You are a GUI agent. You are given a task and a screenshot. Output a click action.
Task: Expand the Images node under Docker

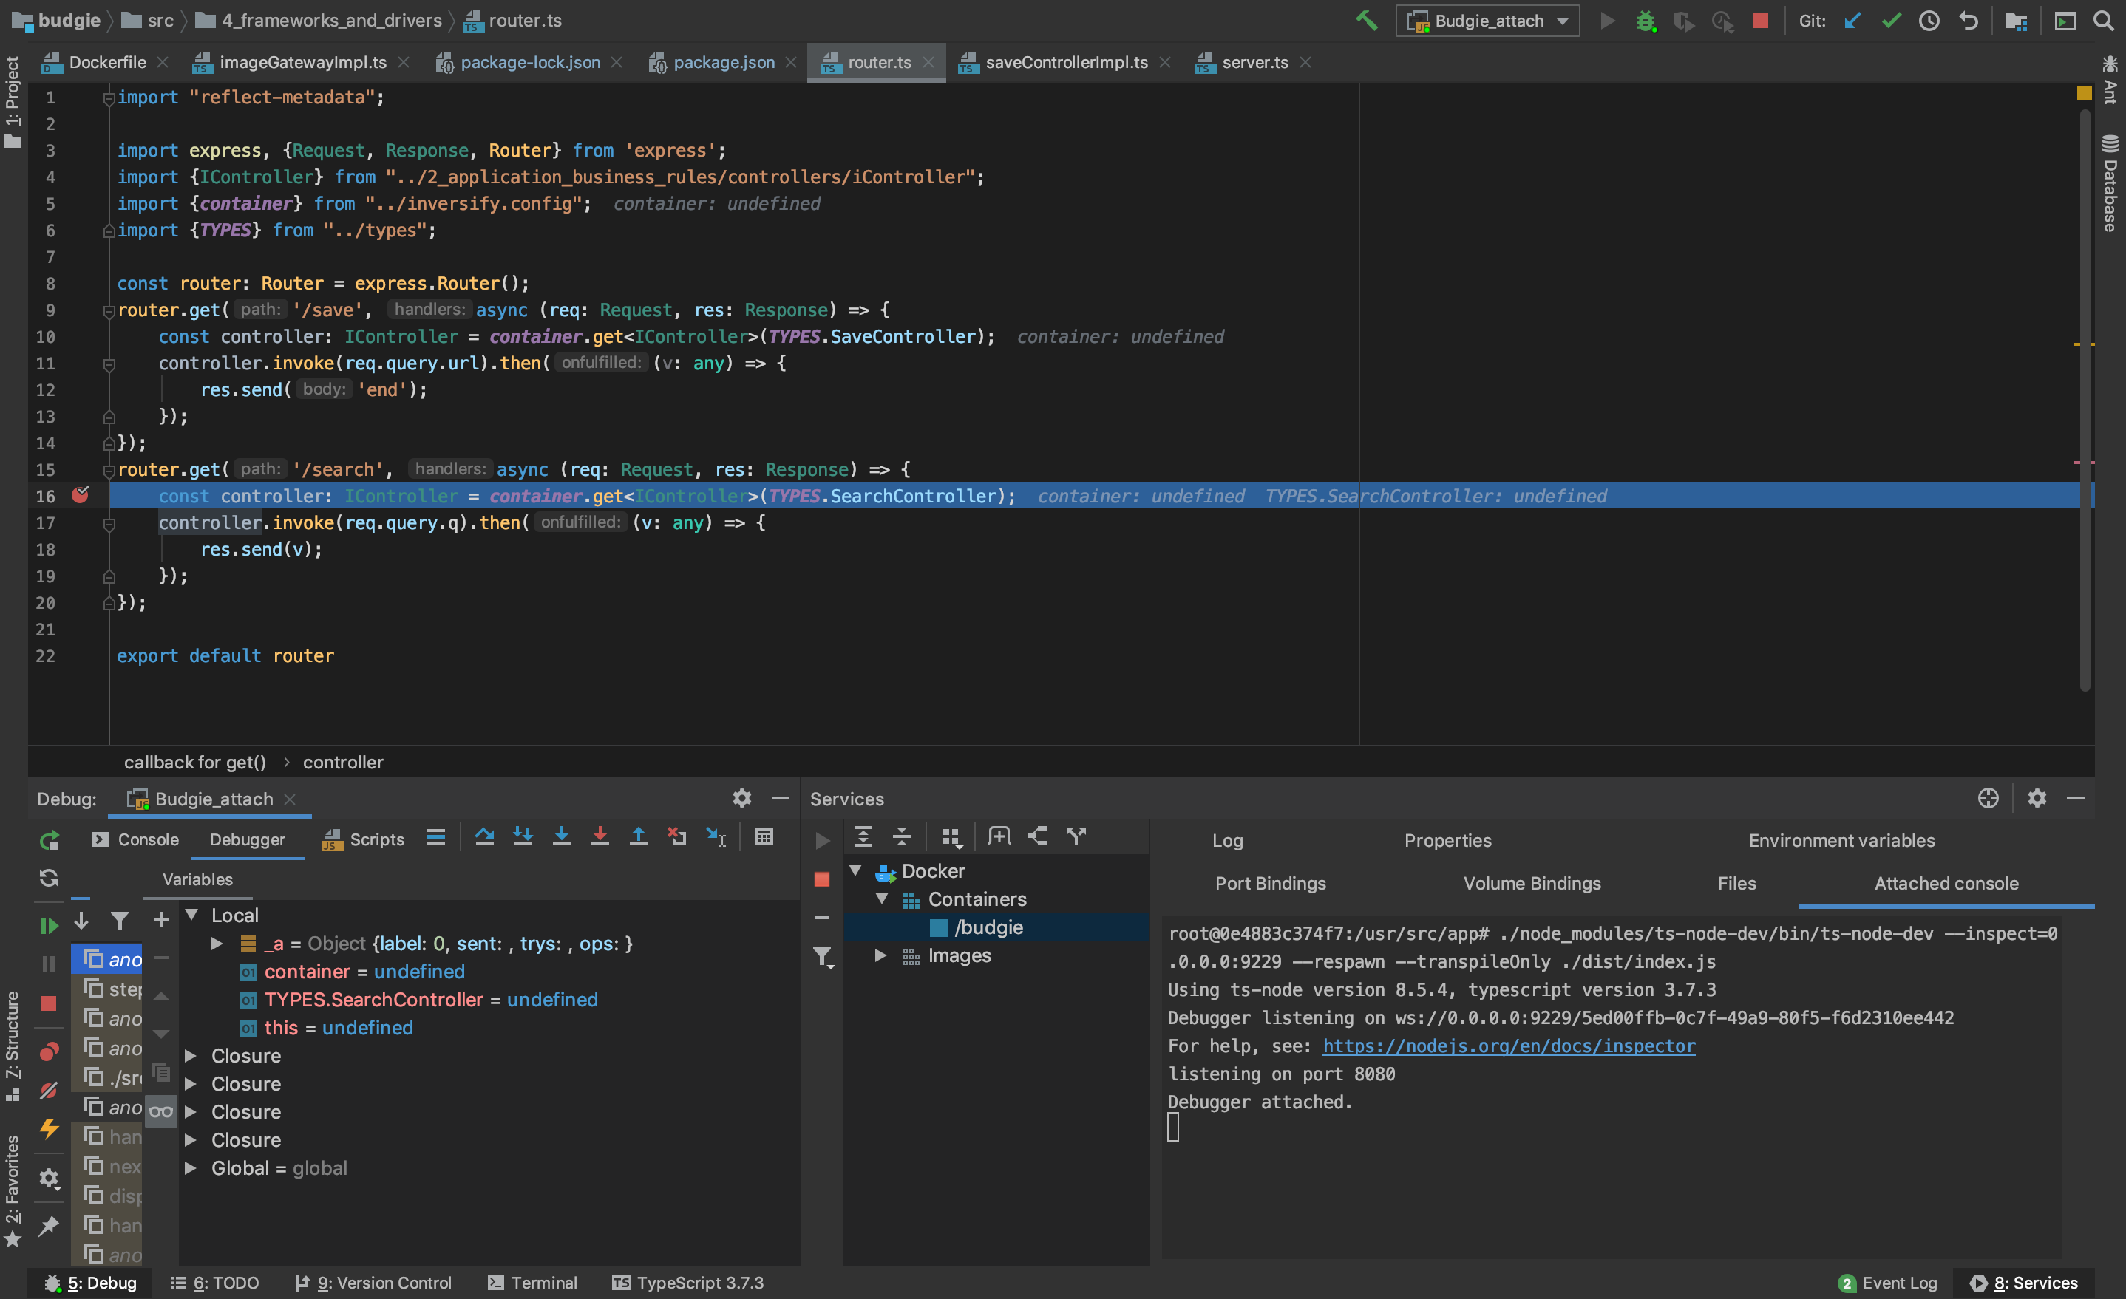point(881,955)
